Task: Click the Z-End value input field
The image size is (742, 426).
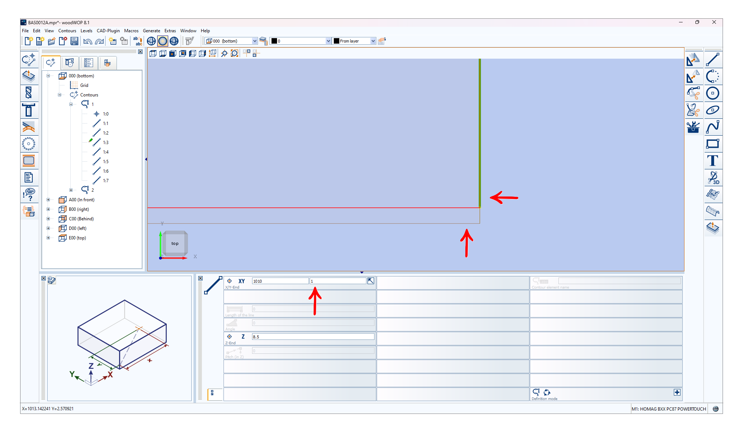Action: coord(313,337)
